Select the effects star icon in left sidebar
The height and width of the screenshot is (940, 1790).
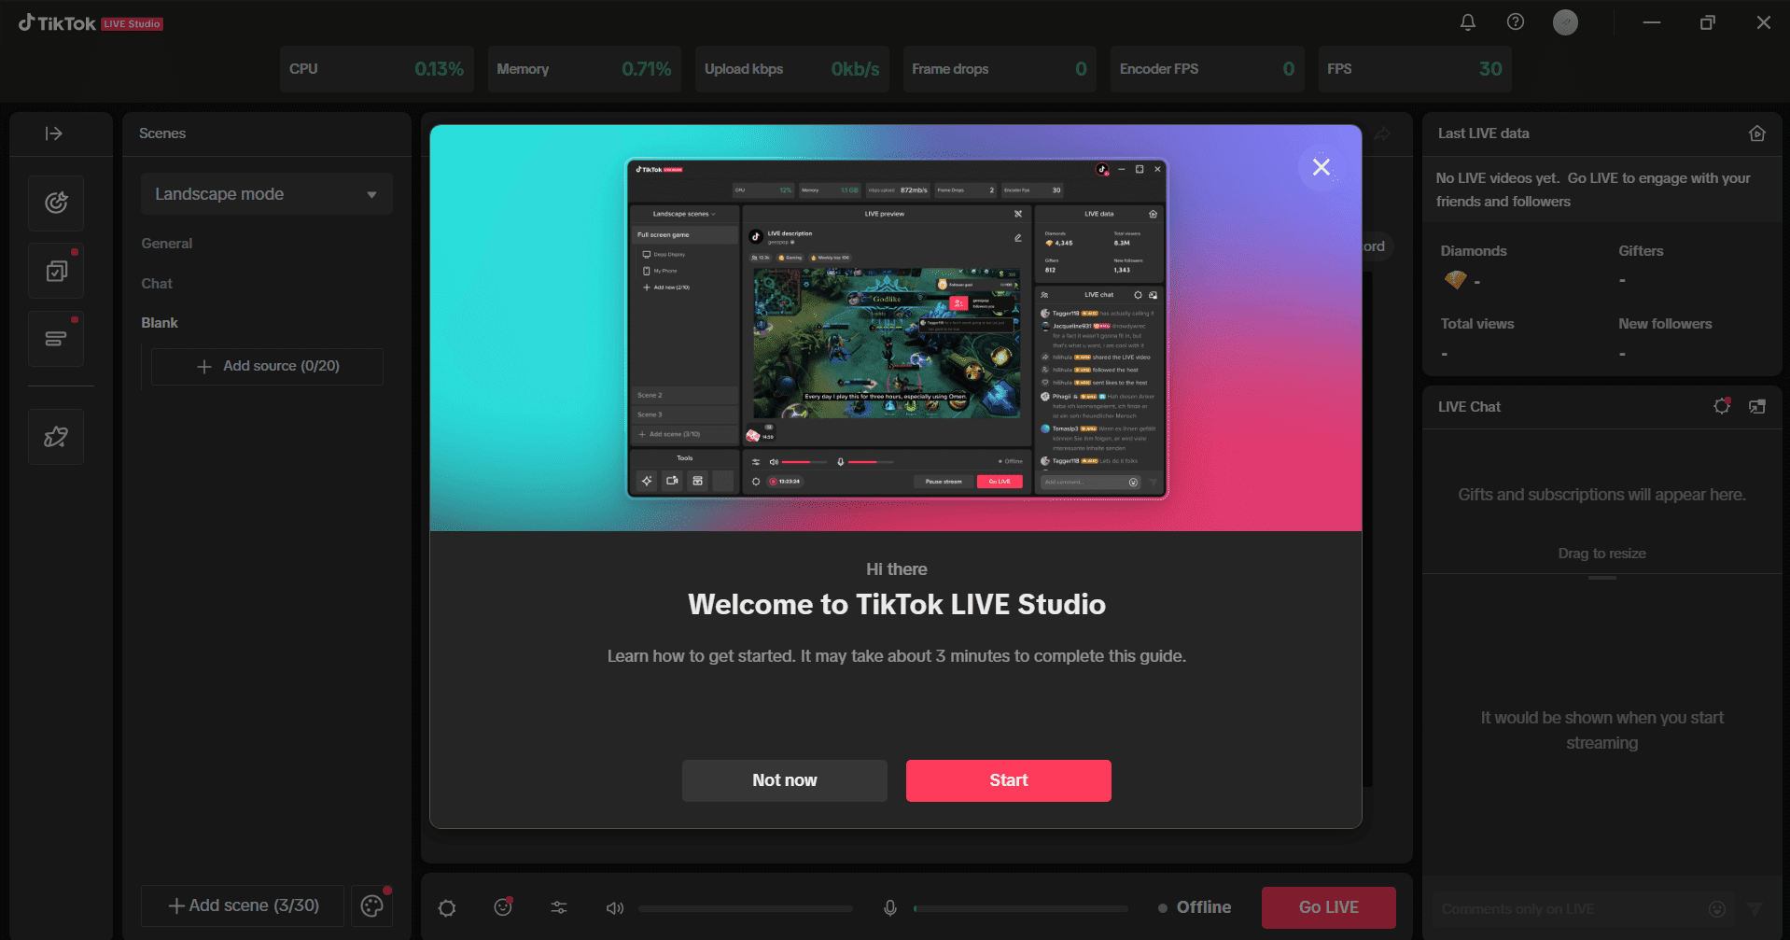pyautogui.click(x=56, y=436)
